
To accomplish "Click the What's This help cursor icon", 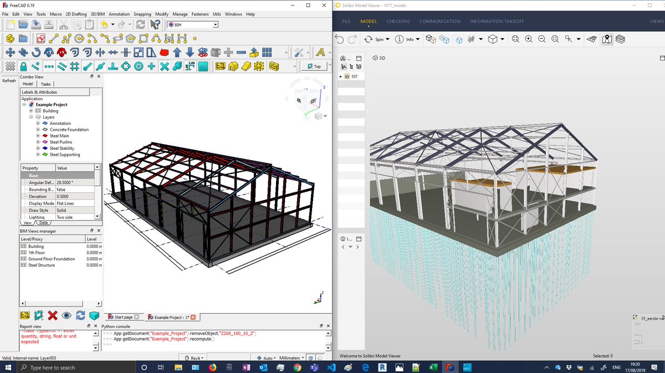I will (156, 24).
